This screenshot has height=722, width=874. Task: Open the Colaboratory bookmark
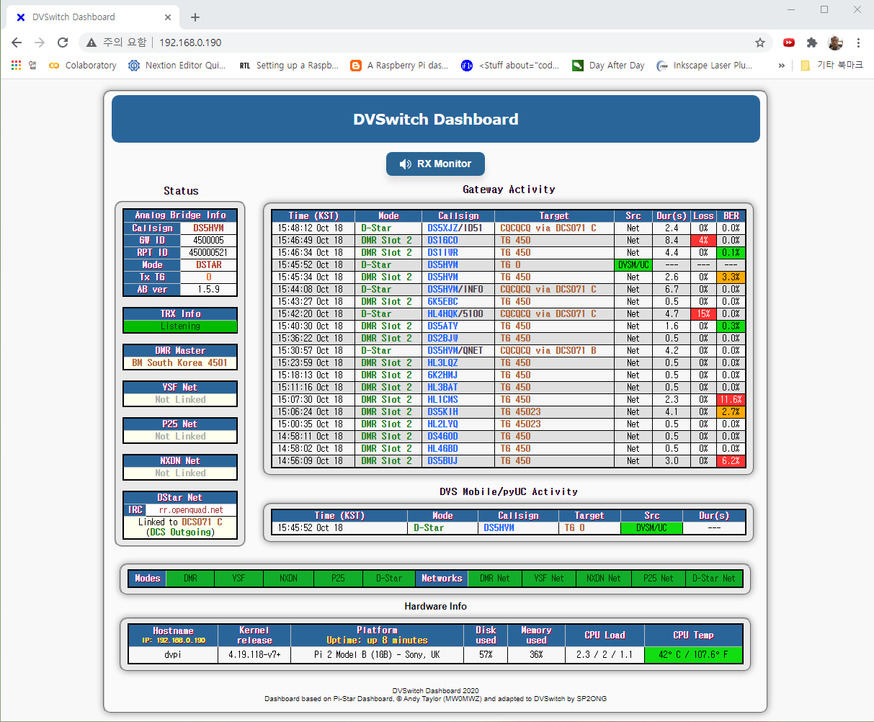point(82,65)
